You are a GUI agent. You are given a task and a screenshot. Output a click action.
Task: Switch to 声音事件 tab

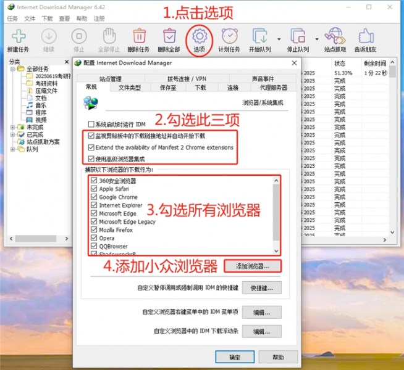[x=263, y=79]
